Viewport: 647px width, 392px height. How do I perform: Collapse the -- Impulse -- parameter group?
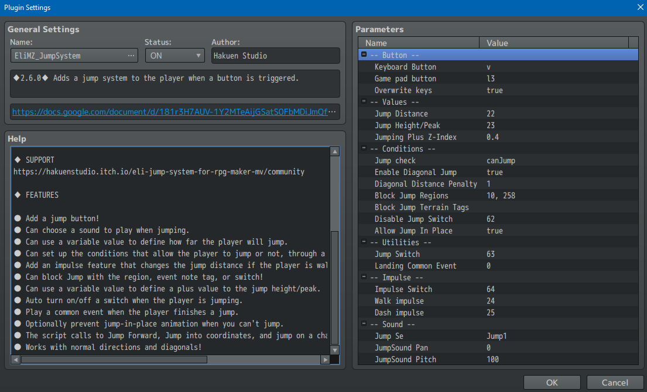pyautogui.click(x=364, y=277)
